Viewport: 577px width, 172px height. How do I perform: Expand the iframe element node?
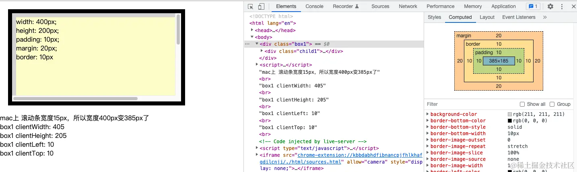pyautogui.click(x=257, y=155)
